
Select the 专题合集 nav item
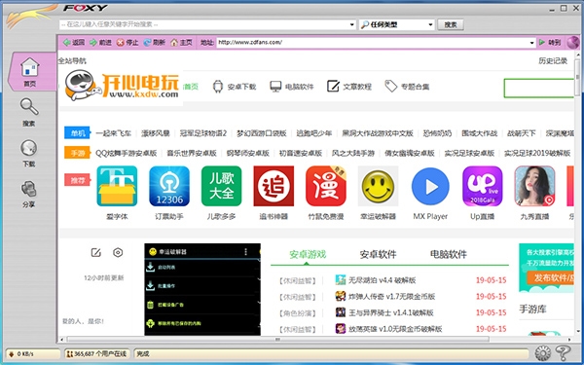pos(407,87)
